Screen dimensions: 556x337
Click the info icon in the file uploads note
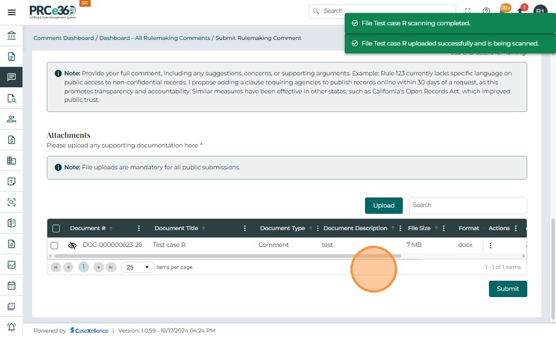pyautogui.click(x=58, y=167)
